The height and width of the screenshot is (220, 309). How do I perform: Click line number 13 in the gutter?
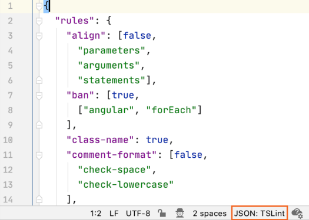pyautogui.click(x=8, y=185)
